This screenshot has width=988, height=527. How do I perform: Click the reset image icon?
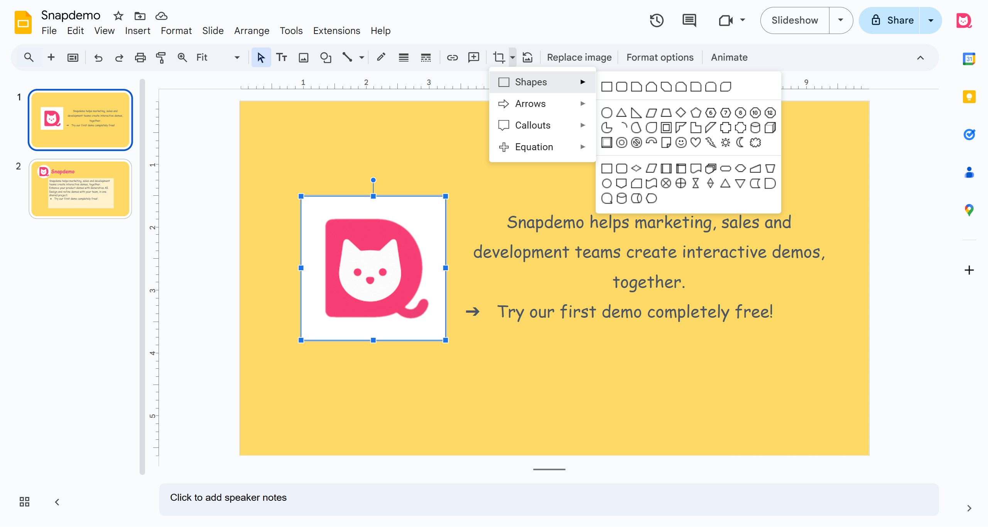(x=527, y=58)
